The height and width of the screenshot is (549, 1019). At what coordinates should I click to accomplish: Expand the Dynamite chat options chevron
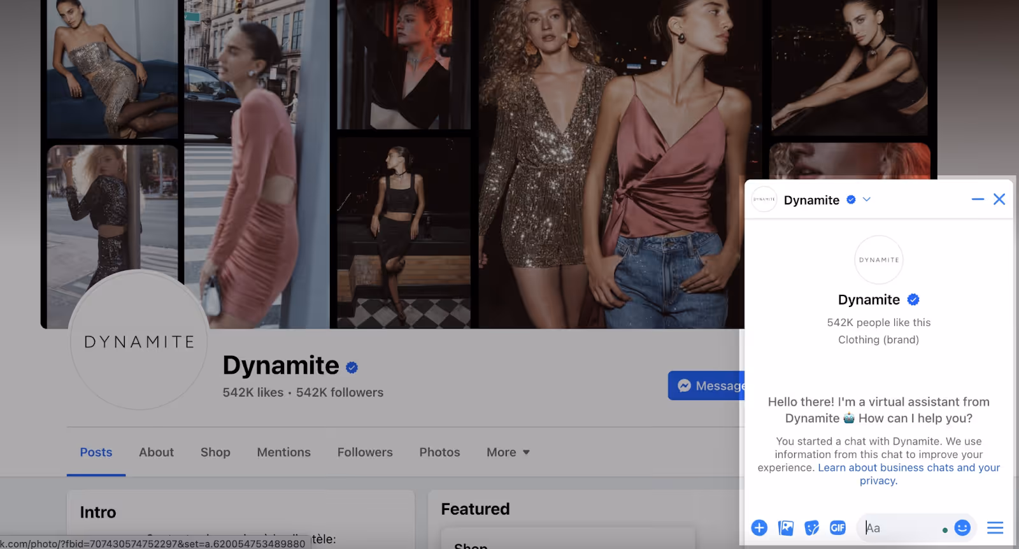point(867,199)
